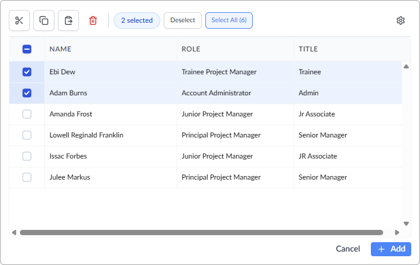Check the Lowell Reginald Franklin checkbox

(27, 135)
